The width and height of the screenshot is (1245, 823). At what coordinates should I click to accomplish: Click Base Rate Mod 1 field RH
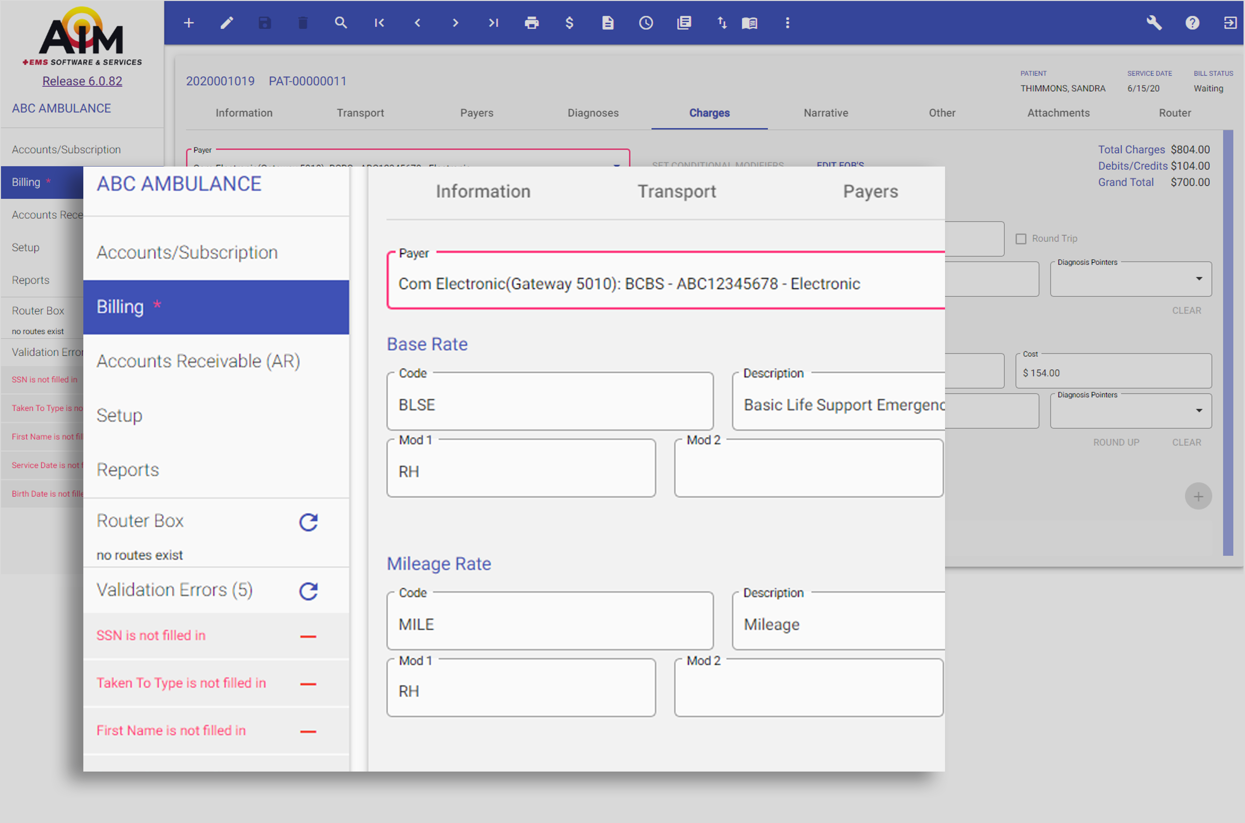coord(521,468)
